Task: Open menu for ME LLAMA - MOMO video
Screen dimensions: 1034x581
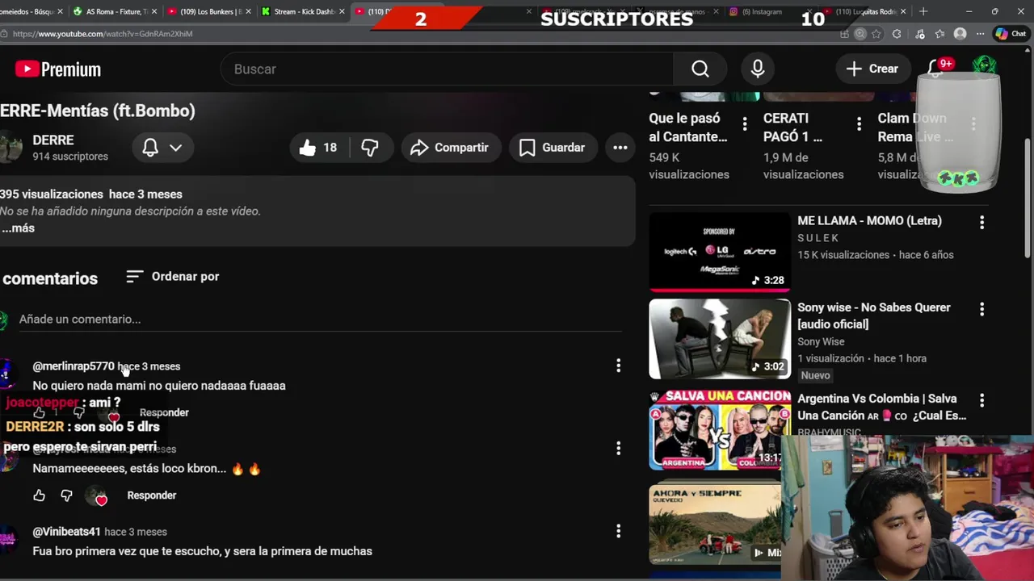Action: [982, 222]
